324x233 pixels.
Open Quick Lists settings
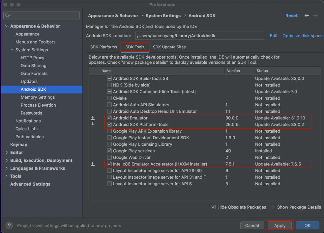(26, 129)
